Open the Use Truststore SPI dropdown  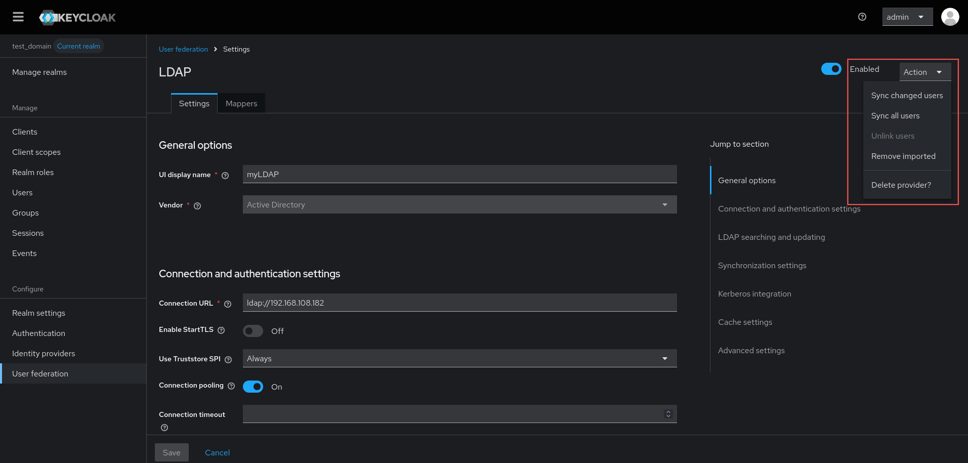point(459,358)
